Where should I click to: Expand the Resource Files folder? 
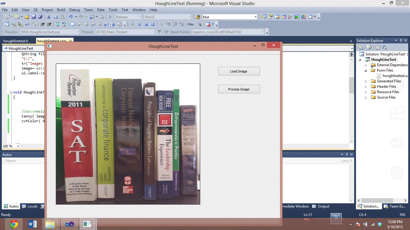366,92
